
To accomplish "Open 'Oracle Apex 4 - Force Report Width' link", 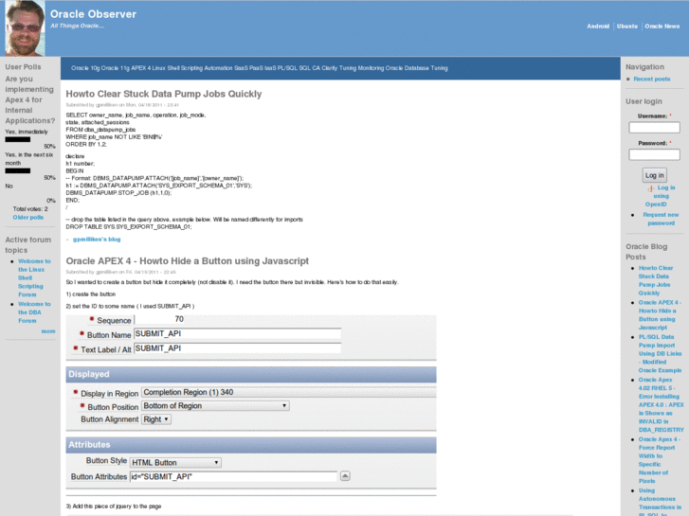I will point(659,460).
